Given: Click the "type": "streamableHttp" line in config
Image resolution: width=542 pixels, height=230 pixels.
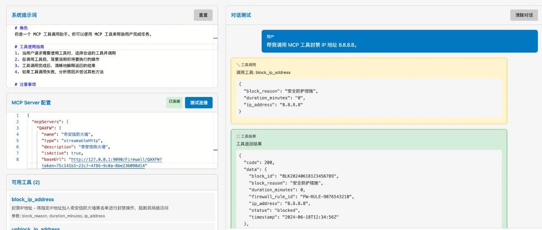Looking at the screenshot, I should click(72, 141).
